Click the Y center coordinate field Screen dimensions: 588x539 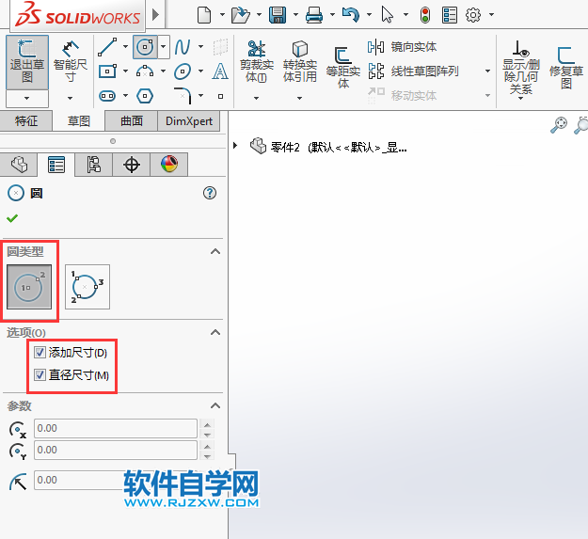tap(116, 451)
